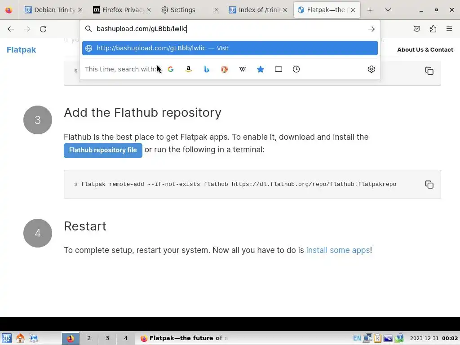The image size is (460, 345).
Task: Search in open Tabs icon
Action: click(279, 69)
